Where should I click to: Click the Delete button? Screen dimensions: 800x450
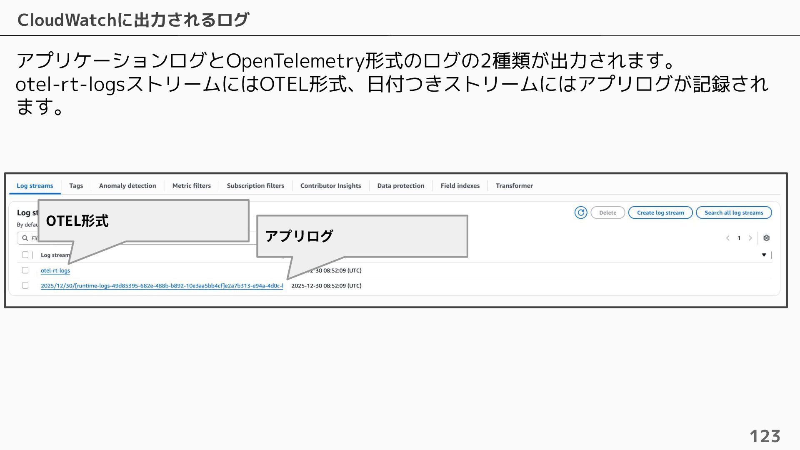click(x=607, y=212)
